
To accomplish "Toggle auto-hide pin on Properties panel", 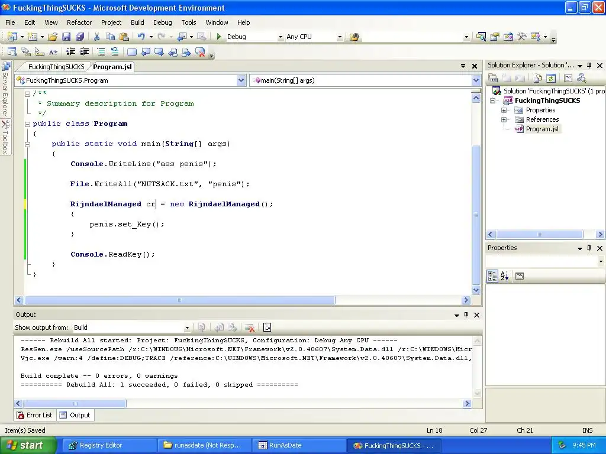I will click(589, 248).
